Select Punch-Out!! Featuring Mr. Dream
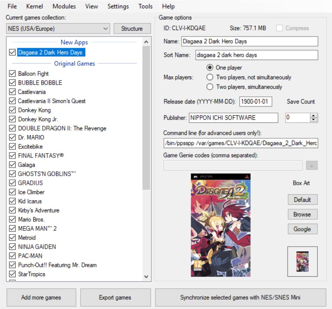This screenshot has height=309, width=332. (x=57, y=265)
